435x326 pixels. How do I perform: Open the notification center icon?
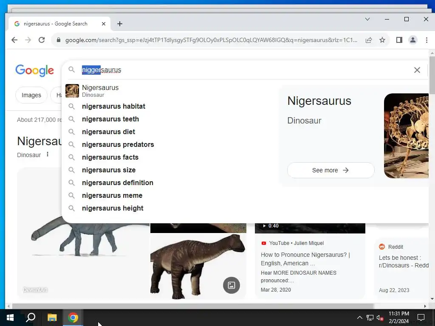coord(421,318)
